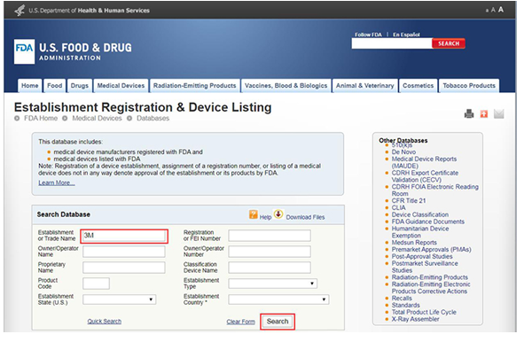Open X-Ray Assembler link
The height and width of the screenshot is (342, 524).
(416, 319)
